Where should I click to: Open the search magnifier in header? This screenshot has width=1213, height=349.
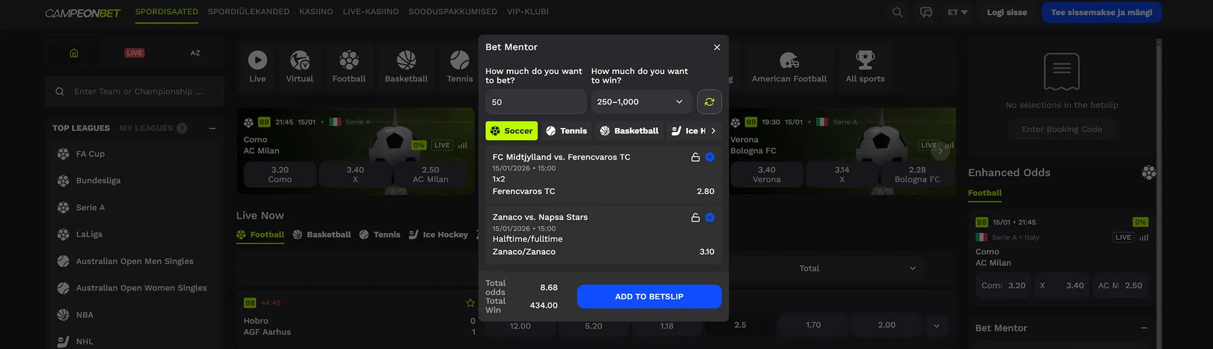click(897, 12)
